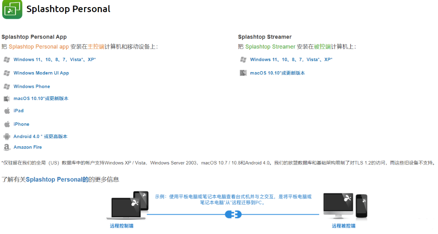
Task: Open the iPhone app link
Action: [21, 124]
